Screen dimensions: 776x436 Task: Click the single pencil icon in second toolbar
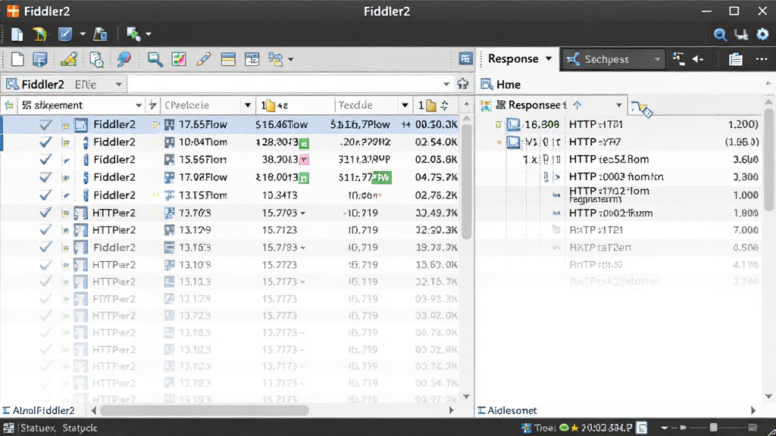coord(203,59)
